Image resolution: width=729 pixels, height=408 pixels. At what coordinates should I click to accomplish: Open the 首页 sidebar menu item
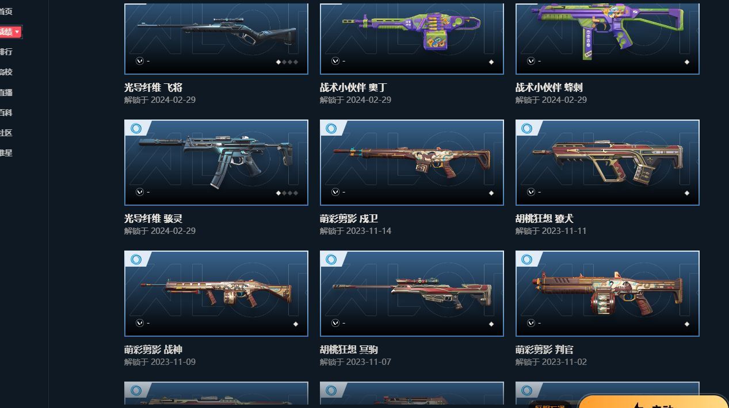point(6,11)
